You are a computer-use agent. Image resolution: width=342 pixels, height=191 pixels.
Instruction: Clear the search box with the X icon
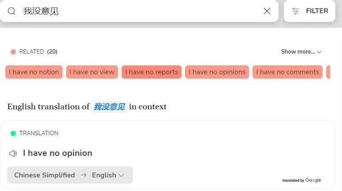pyautogui.click(x=267, y=11)
